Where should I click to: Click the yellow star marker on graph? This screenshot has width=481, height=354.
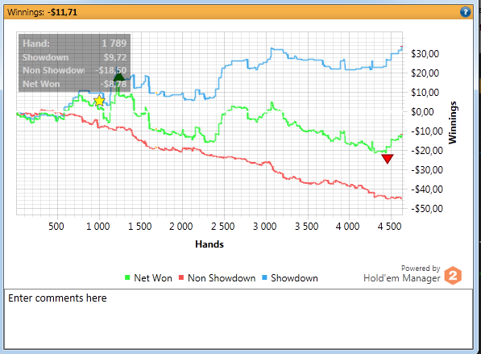click(x=99, y=101)
